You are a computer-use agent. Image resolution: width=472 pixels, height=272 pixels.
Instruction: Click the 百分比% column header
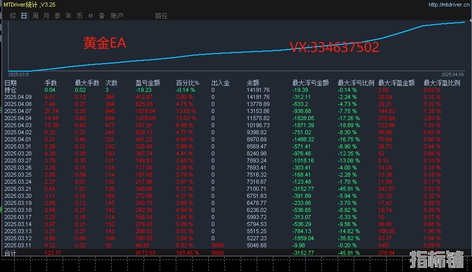(x=187, y=83)
